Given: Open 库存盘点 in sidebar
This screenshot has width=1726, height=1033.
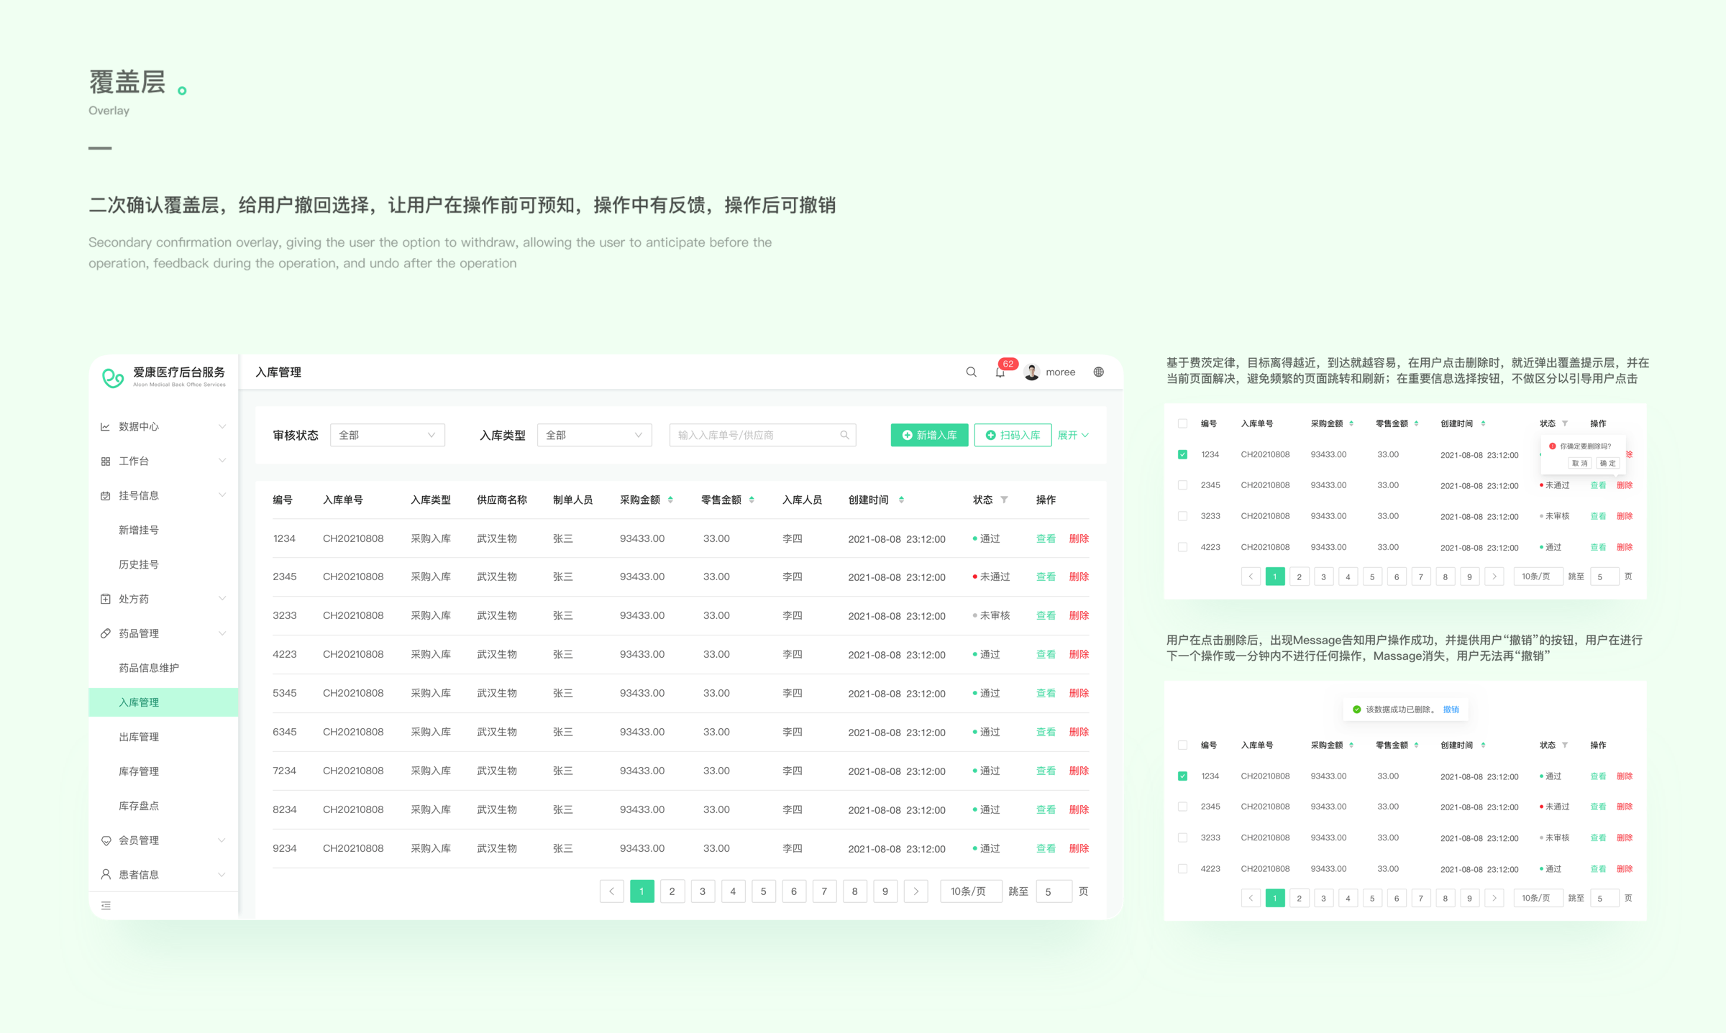Looking at the screenshot, I should point(139,806).
